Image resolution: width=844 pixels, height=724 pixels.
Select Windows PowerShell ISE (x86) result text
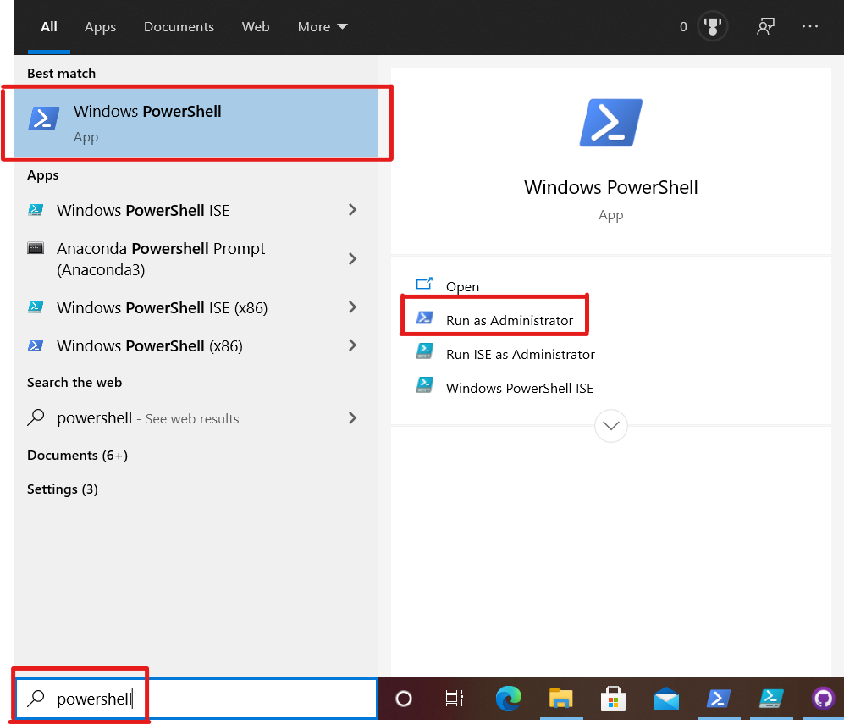162,308
